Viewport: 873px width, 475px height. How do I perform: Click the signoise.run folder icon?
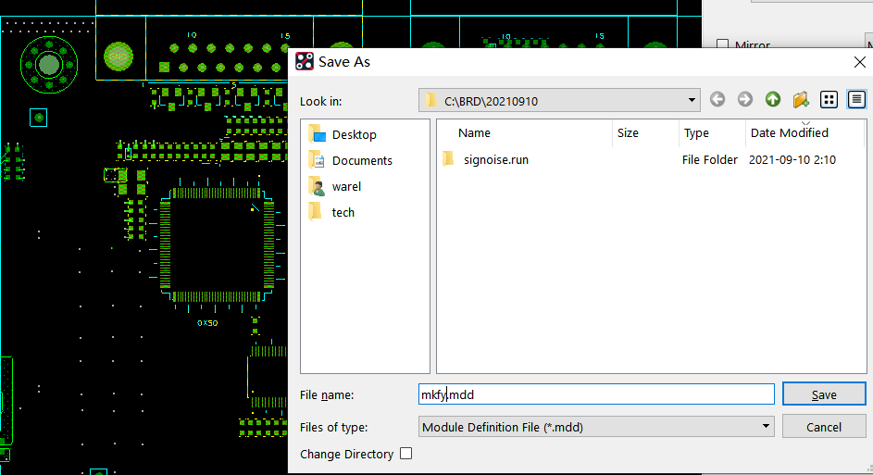(449, 159)
